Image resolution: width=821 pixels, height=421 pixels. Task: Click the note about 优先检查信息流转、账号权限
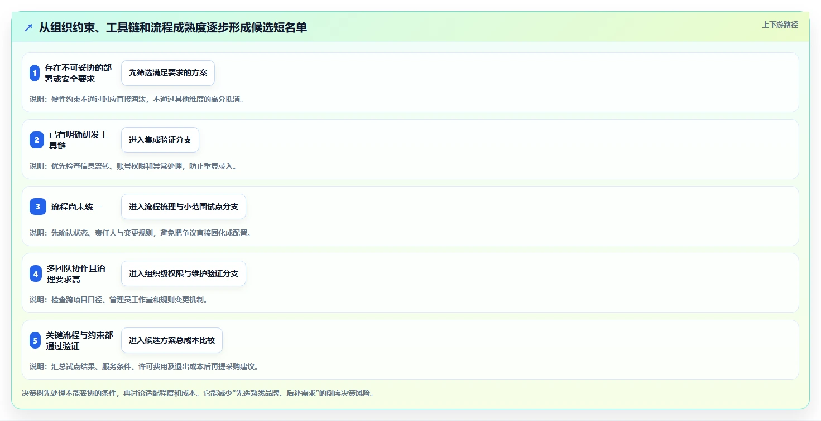(x=133, y=166)
